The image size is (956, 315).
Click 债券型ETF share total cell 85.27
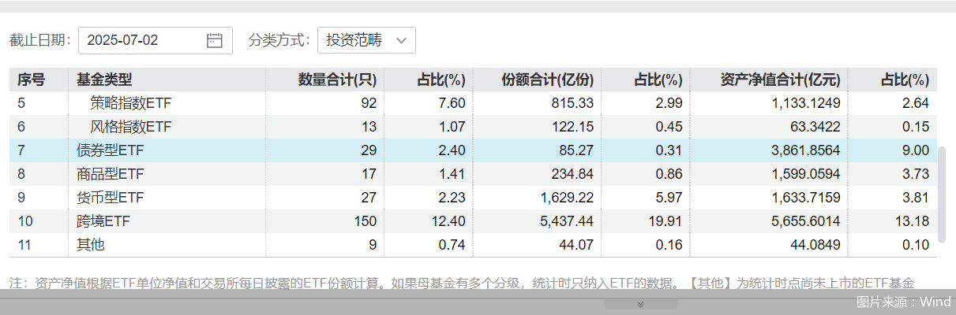pos(575,150)
